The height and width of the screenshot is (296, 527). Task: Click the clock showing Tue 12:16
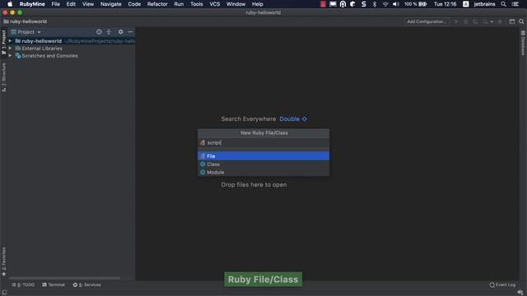point(445,4)
